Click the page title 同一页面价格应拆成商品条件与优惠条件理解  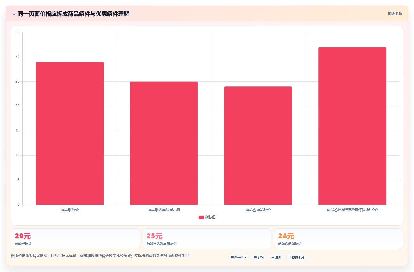pyautogui.click(x=73, y=14)
